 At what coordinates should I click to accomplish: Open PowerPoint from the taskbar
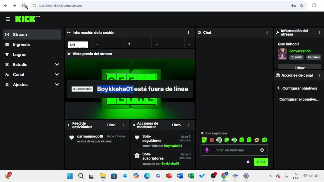point(169,176)
